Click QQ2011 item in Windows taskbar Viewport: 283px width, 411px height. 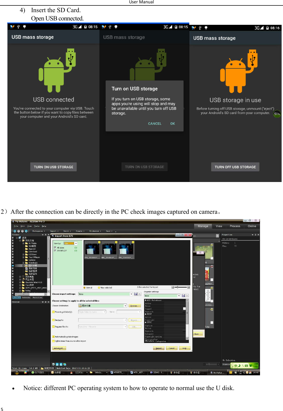click(77, 372)
